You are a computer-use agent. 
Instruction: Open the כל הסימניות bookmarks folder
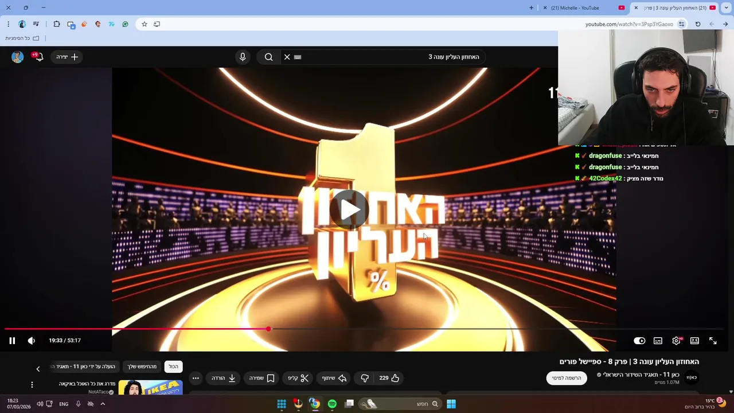pyautogui.click(x=22, y=38)
